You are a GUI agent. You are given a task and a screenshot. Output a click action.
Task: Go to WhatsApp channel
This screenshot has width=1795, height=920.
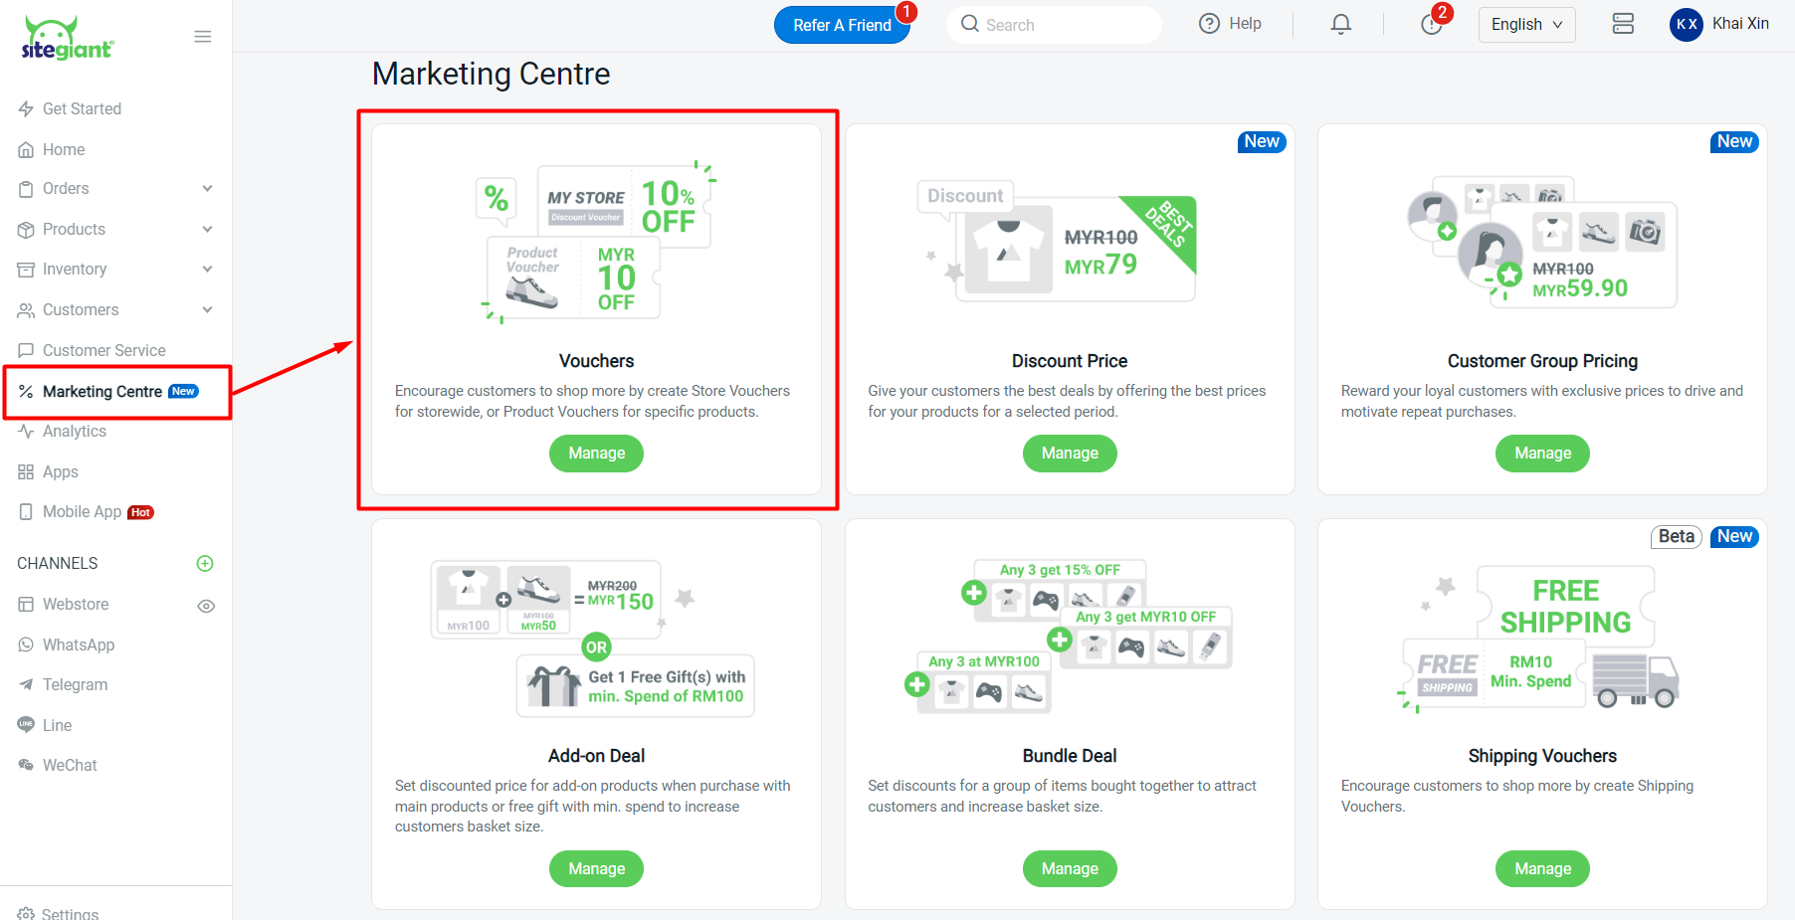pos(79,645)
